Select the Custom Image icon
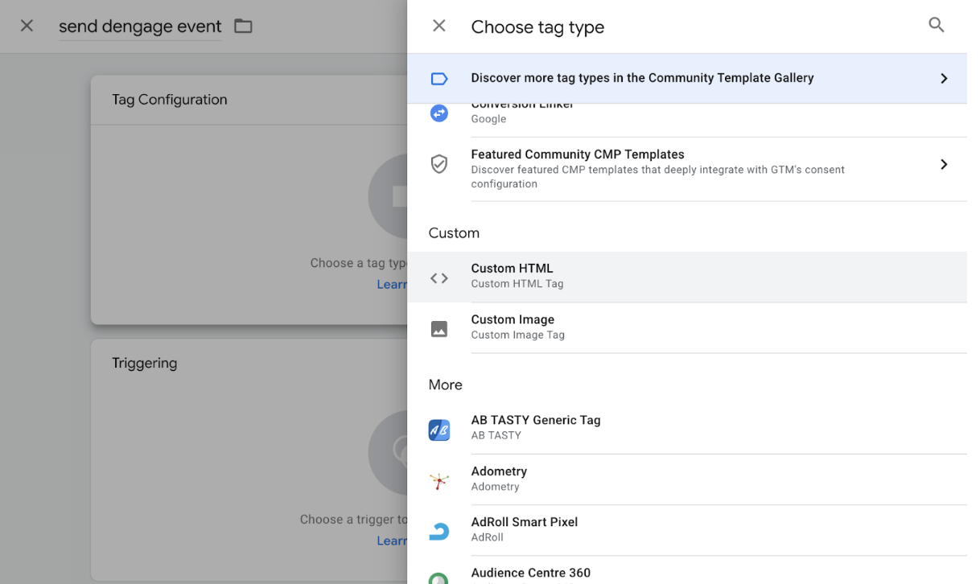 [439, 329]
